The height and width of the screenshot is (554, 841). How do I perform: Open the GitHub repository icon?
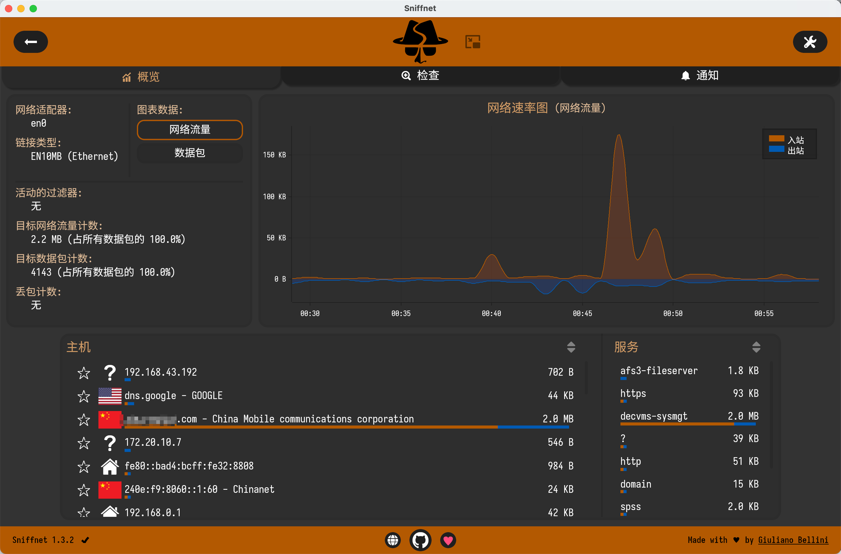click(x=420, y=540)
